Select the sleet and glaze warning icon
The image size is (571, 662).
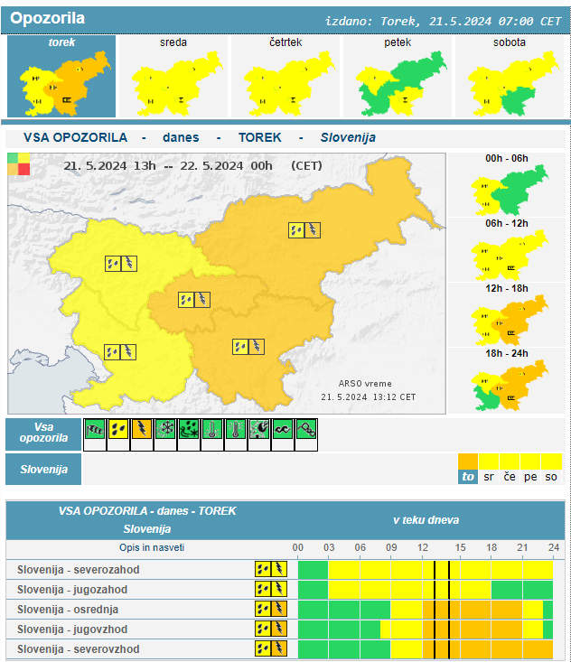[189, 430]
